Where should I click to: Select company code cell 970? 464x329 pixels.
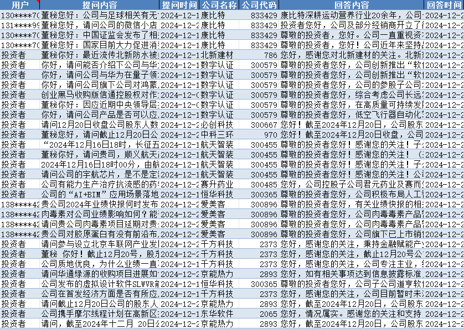point(259,134)
